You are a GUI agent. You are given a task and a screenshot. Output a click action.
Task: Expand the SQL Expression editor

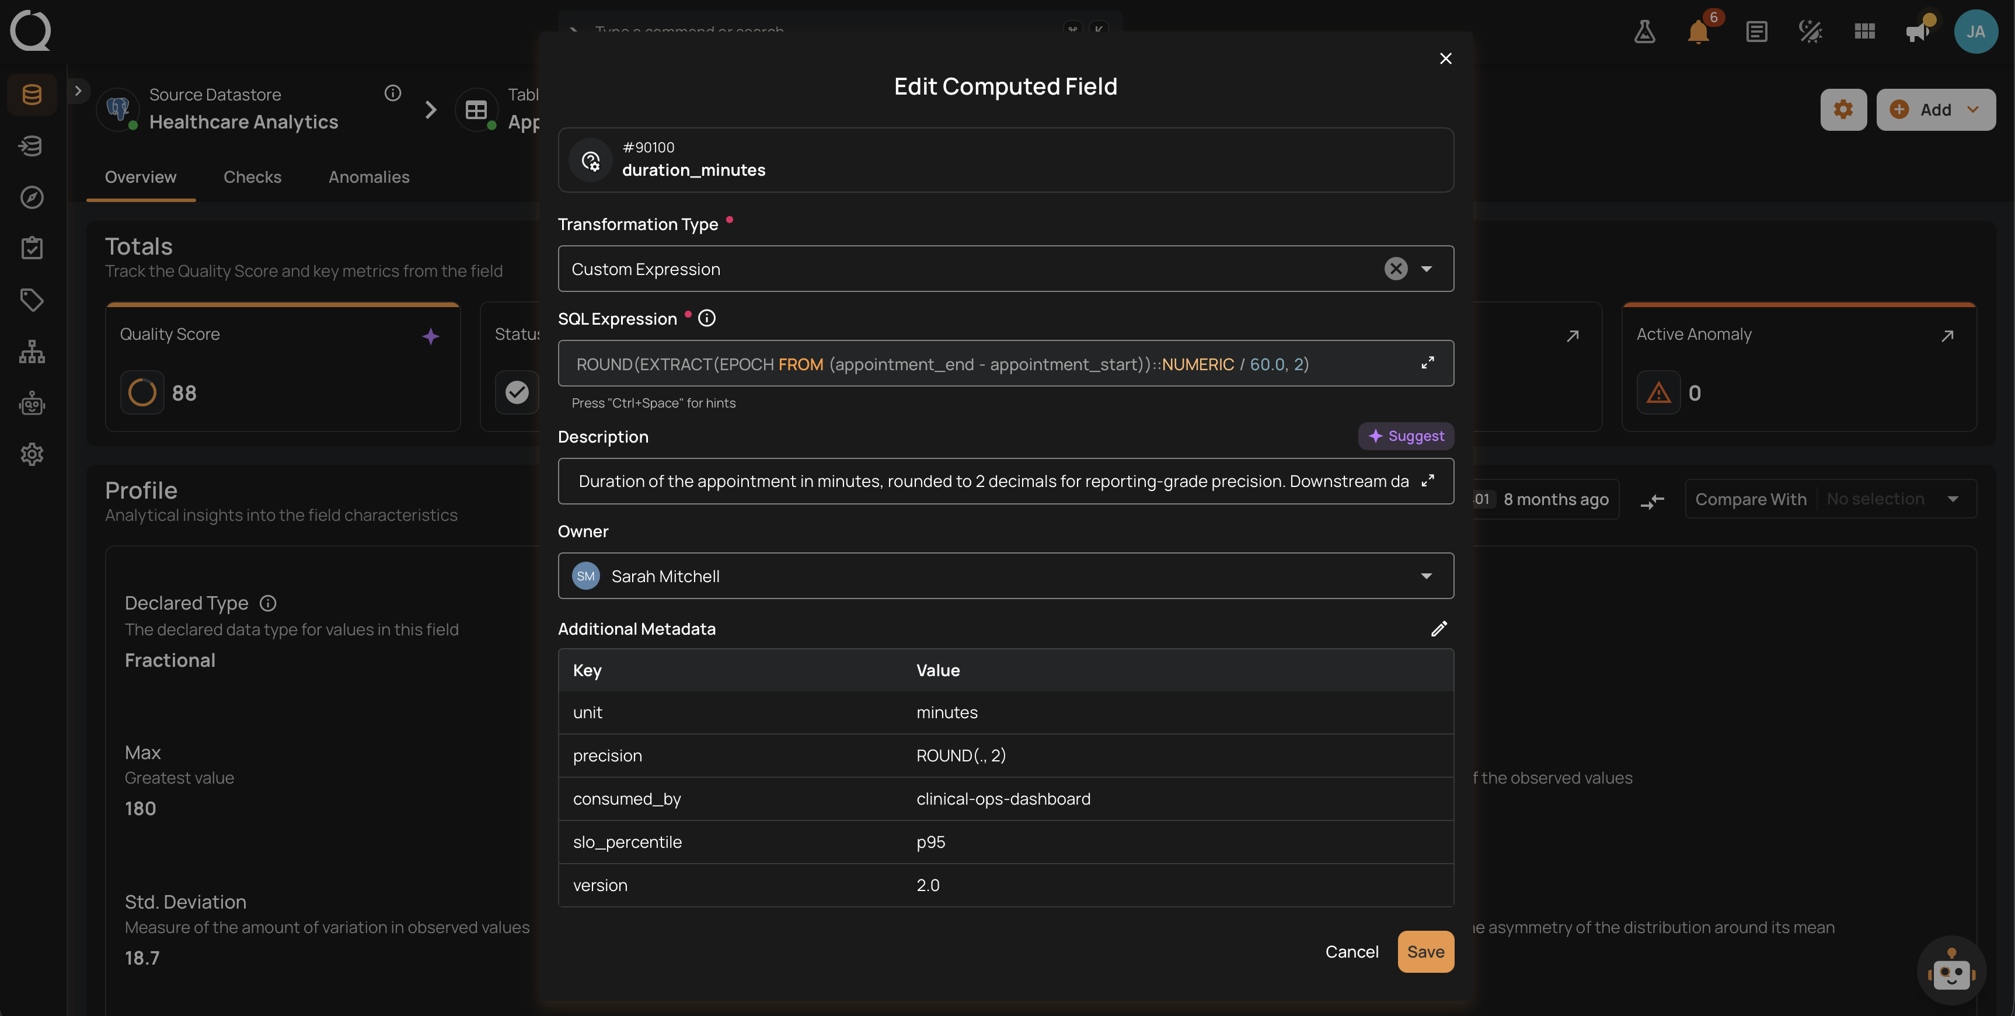tap(1428, 363)
